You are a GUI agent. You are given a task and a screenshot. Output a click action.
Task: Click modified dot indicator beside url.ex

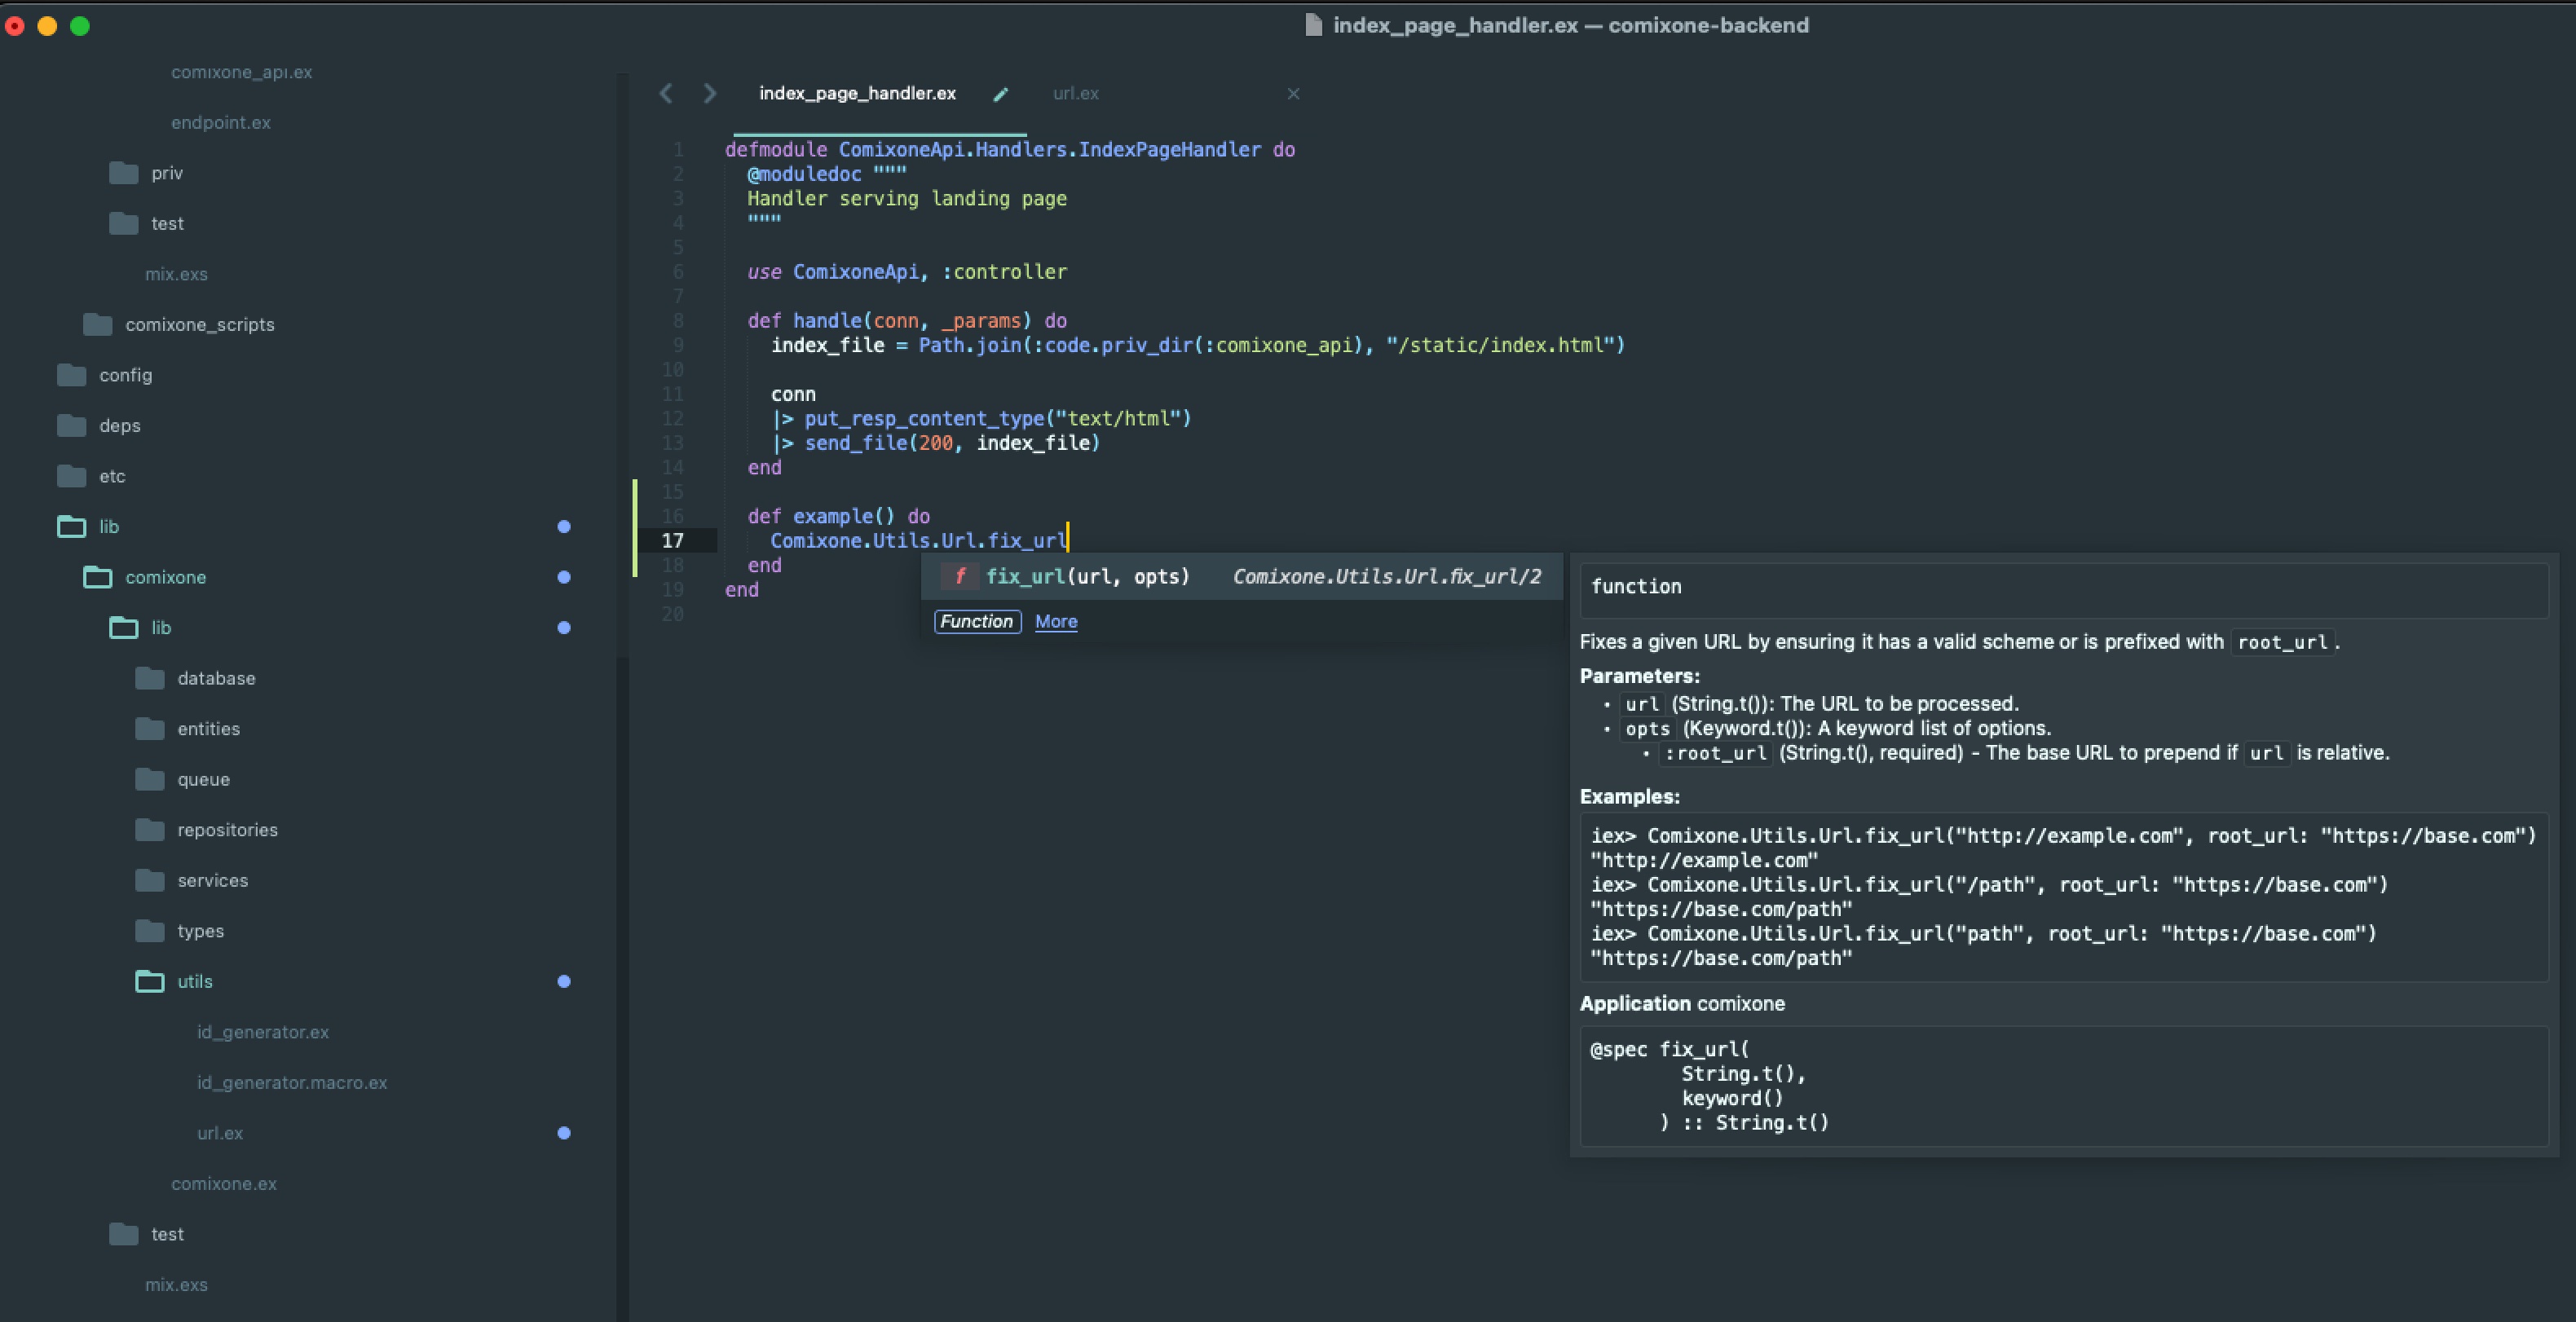pyautogui.click(x=564, y=1133)
